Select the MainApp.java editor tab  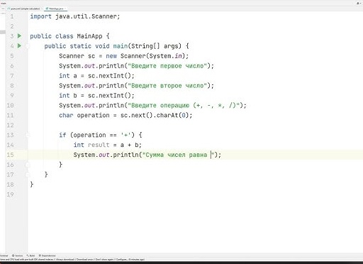(x=56, y=9)
